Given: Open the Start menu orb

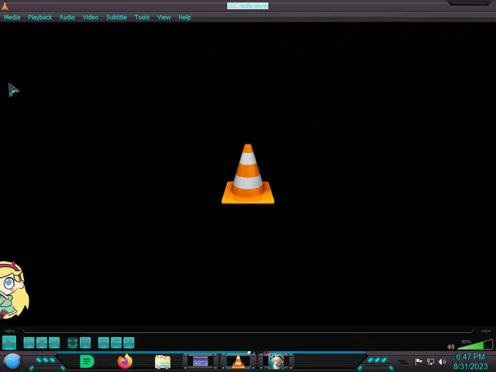Looking at the screenshot, I should pos(12,361).
